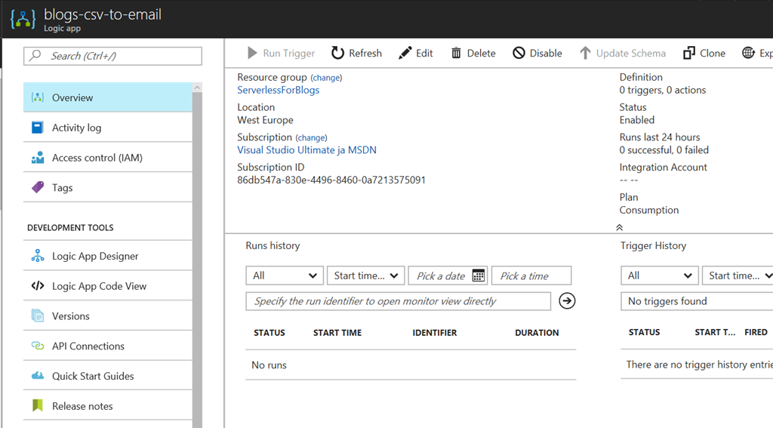
Task: Click the Edit pencil icon
Action: coord(405,53)
